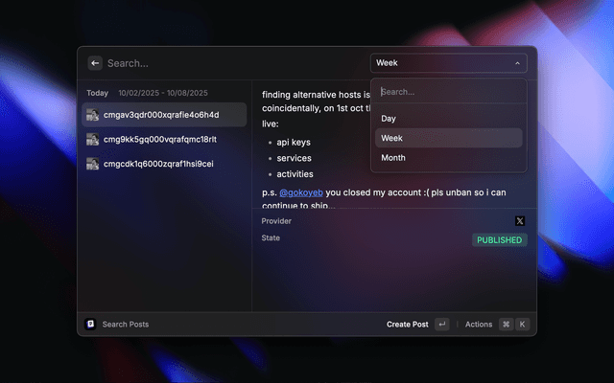Click the Create Post button

pos(407,325)
